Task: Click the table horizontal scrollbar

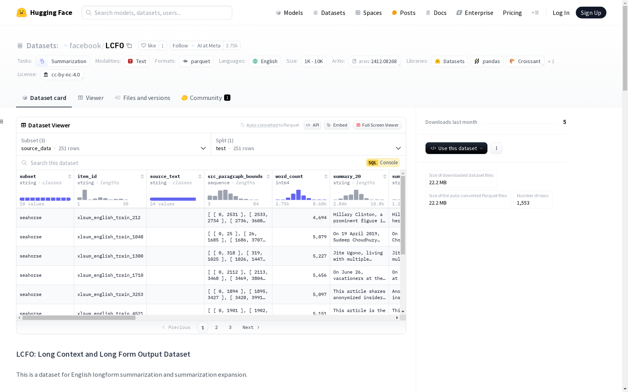Action: click(x=79, y=318)
